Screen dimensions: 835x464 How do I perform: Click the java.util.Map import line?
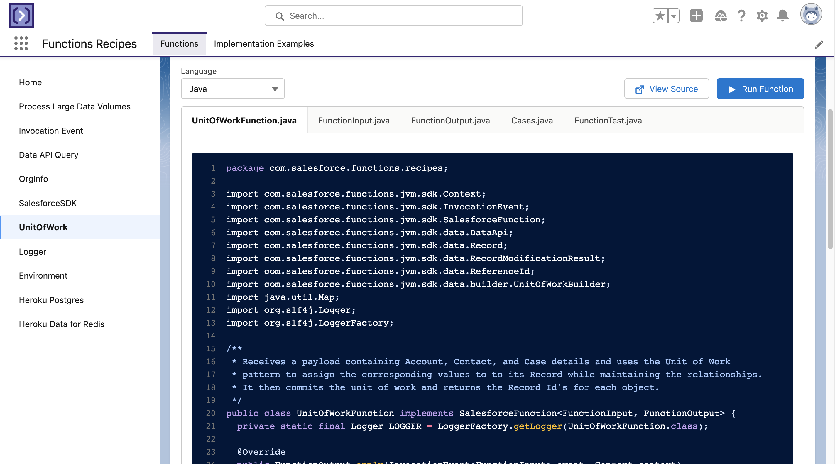tap(283, 297)
